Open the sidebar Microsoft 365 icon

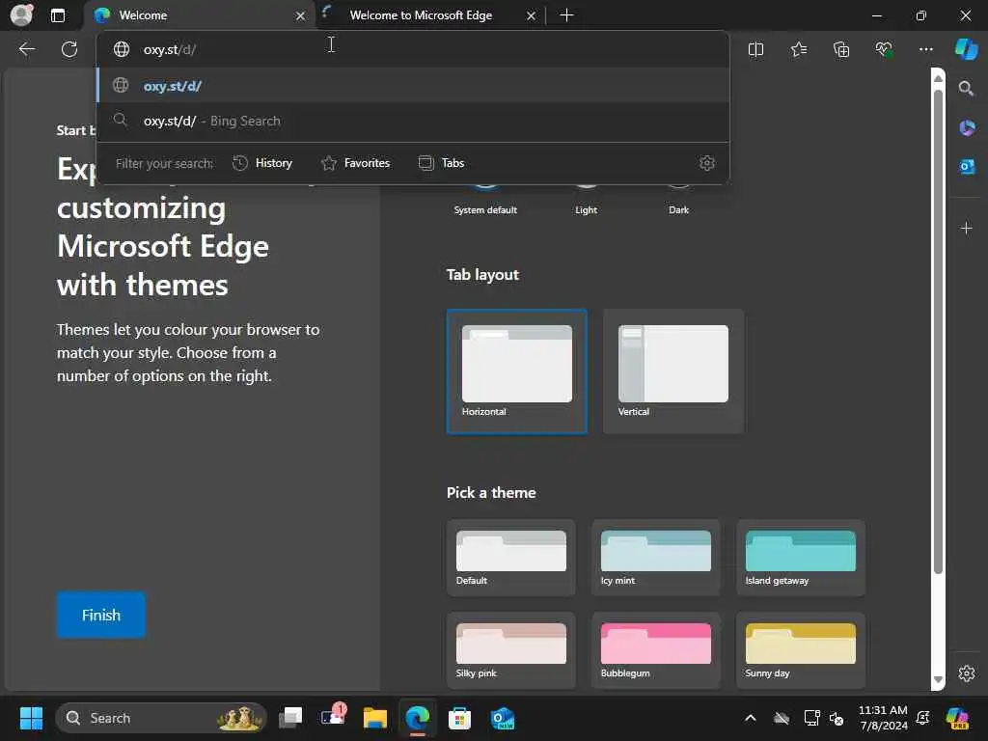[x=967, y=128]
